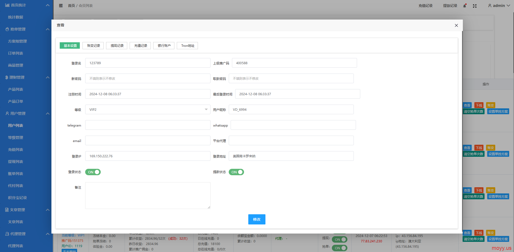Open 用户列表 in the sidebar
Image resolution: width=514 pixels, height=252 pixels.
[x=16, y=125]
